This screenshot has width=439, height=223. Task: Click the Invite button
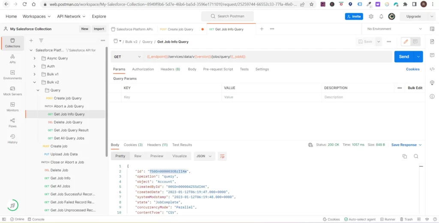pyautogui.click(x=354, y=17)
